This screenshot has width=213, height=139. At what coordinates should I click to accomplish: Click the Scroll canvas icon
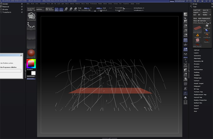pyautogui.click(x=185, y=21)
